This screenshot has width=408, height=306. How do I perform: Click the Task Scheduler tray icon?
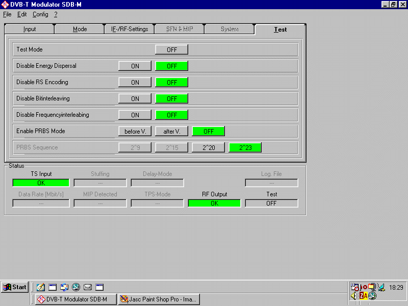pos(355,287)
